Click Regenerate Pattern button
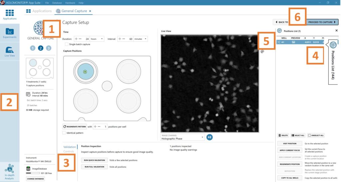This screenshot has width=341, height=182. pos(75,127)
